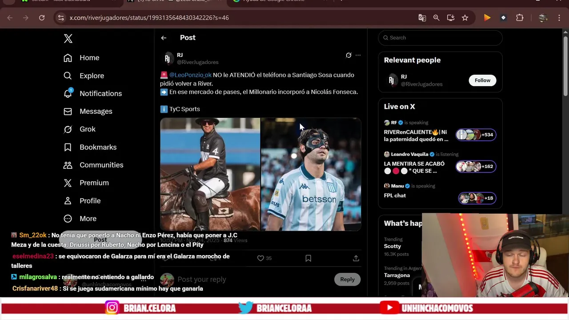The height and width of the screenshot is (320, 569).
Task: Click the Reply button
Action: coord(347,280)
